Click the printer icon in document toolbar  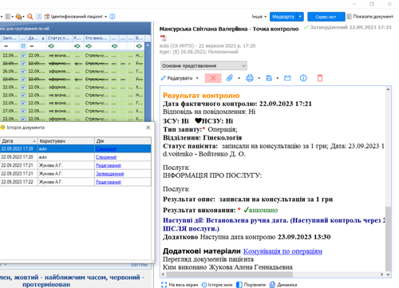click(x=250, y=78)
